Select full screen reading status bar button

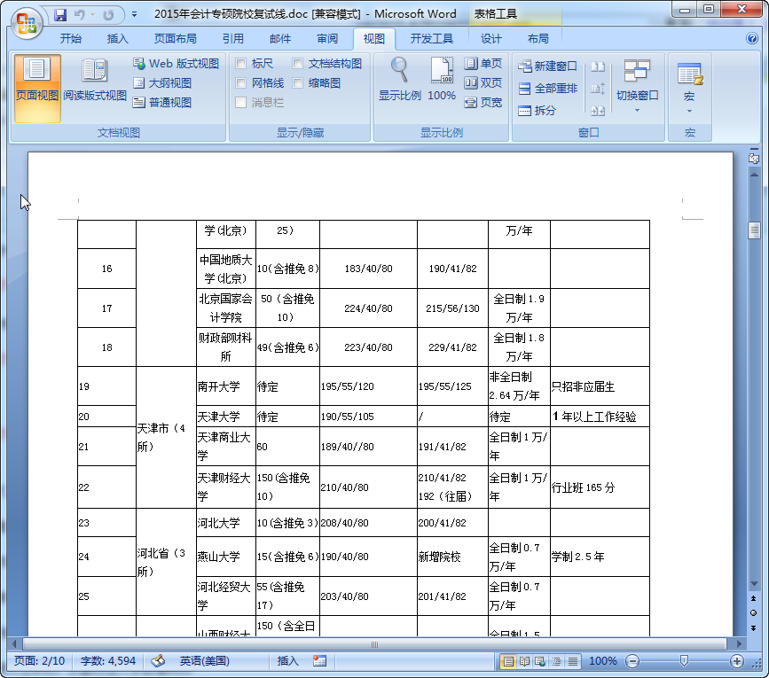pyautogui.click(x=525, y=661)
